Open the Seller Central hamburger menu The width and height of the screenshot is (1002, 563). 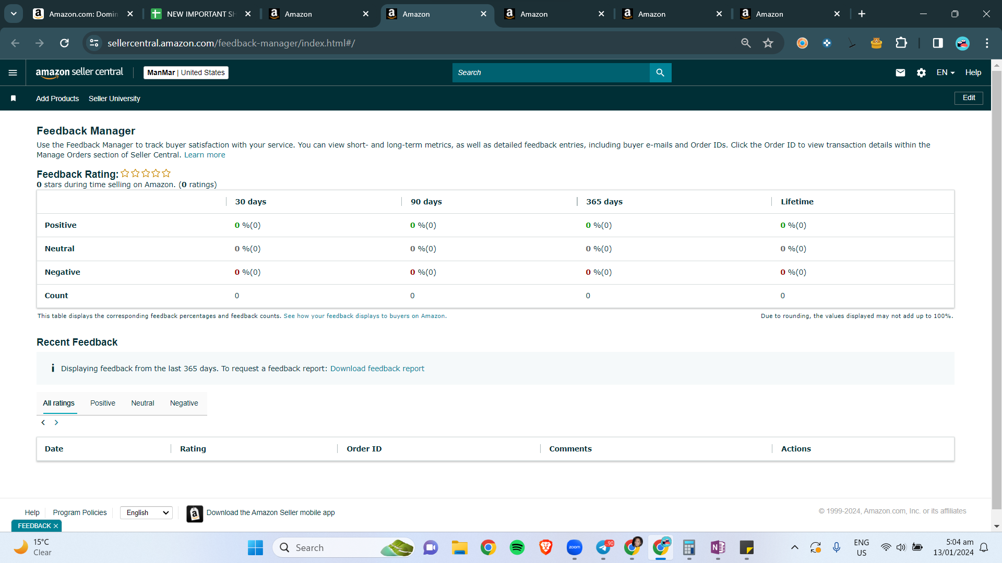13,73
